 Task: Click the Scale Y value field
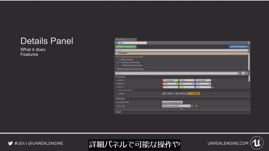[x=187, y=87]
